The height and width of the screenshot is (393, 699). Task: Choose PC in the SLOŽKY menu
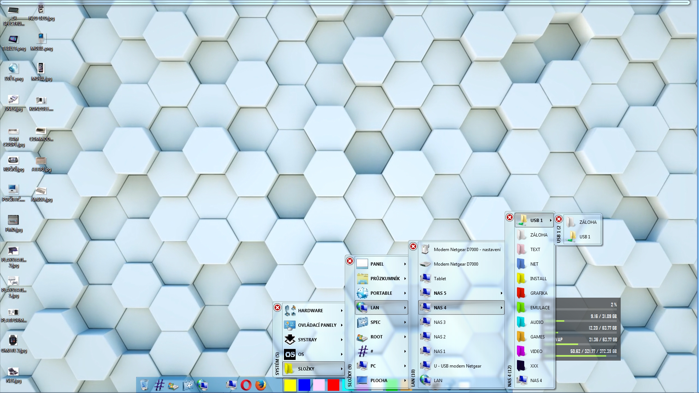[381, 366]
